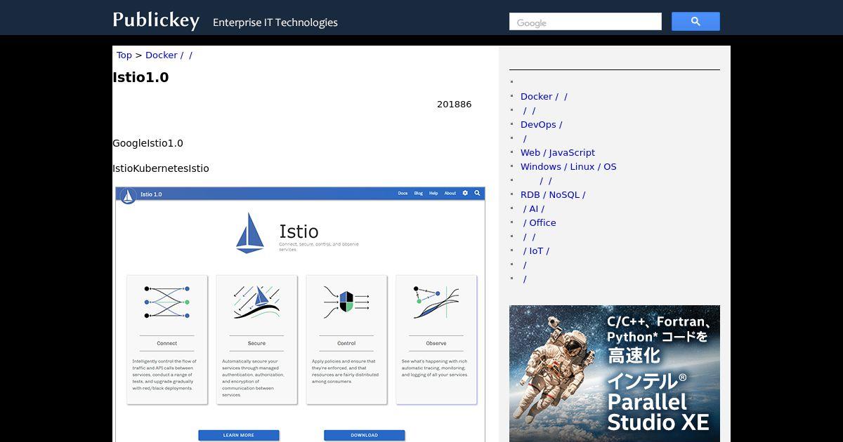Focus the Google search input field
The image size is (843, 442).
[585, 22]
